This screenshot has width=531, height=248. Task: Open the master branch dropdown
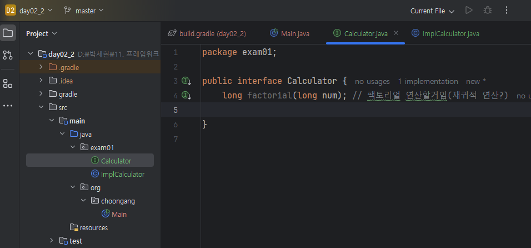tap(84, 11)
